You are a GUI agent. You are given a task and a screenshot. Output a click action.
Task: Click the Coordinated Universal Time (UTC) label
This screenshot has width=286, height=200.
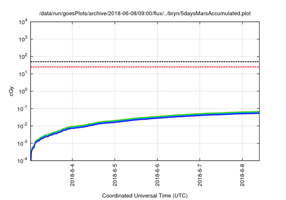tap(145, 196)
